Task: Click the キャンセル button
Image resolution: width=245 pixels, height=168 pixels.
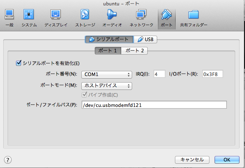Action: point(192,160)
